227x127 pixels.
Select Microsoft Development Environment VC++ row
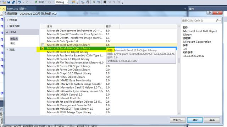(x=109, y=31)
